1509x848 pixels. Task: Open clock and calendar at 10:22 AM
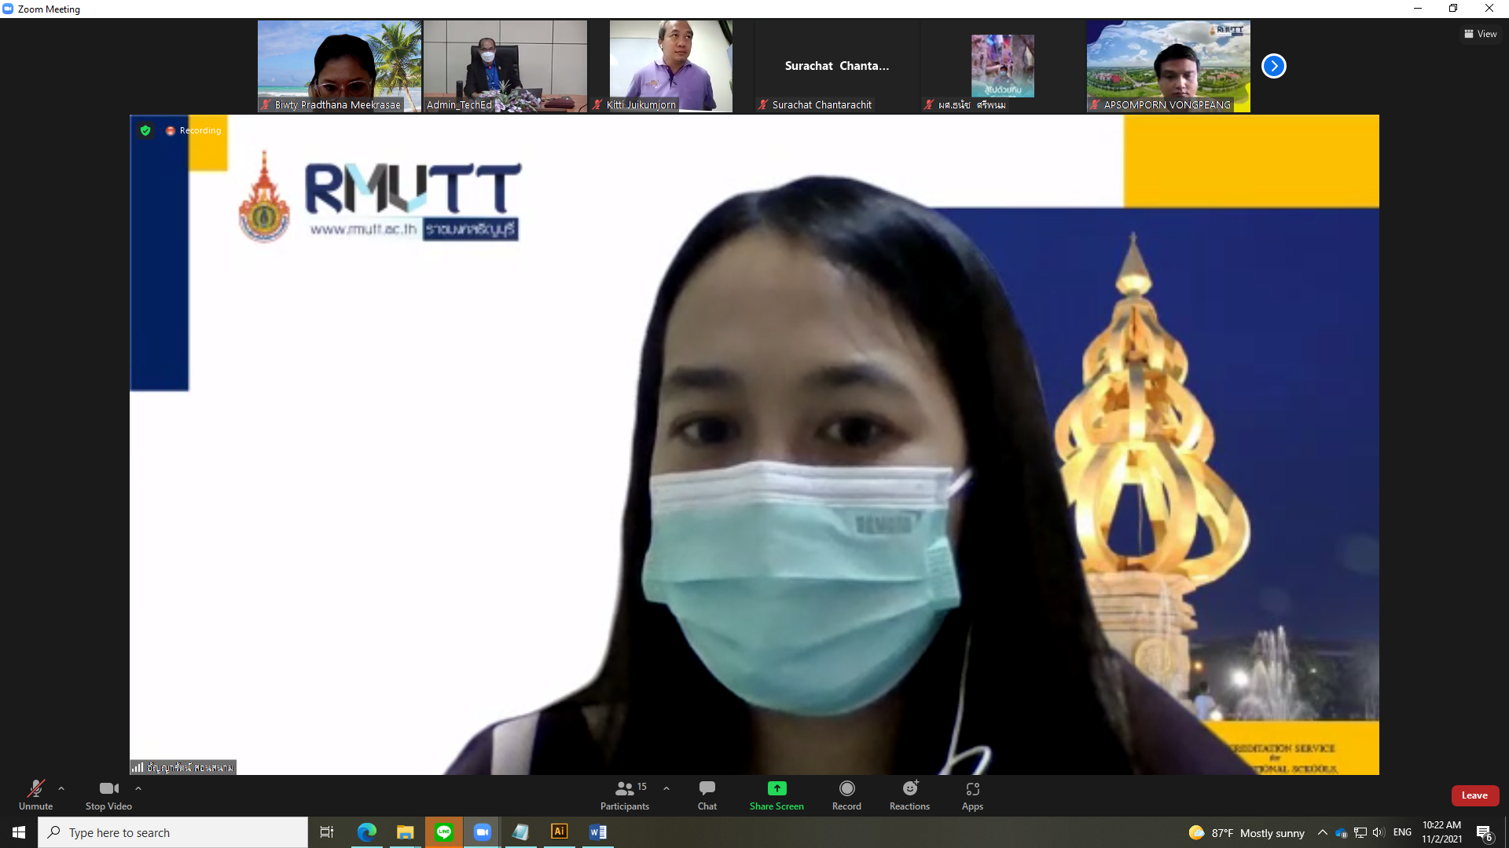coord(1441,832)
